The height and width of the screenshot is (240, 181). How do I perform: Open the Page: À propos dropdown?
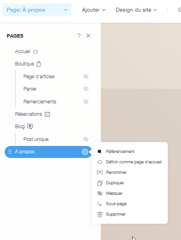(x=37, y=10)
